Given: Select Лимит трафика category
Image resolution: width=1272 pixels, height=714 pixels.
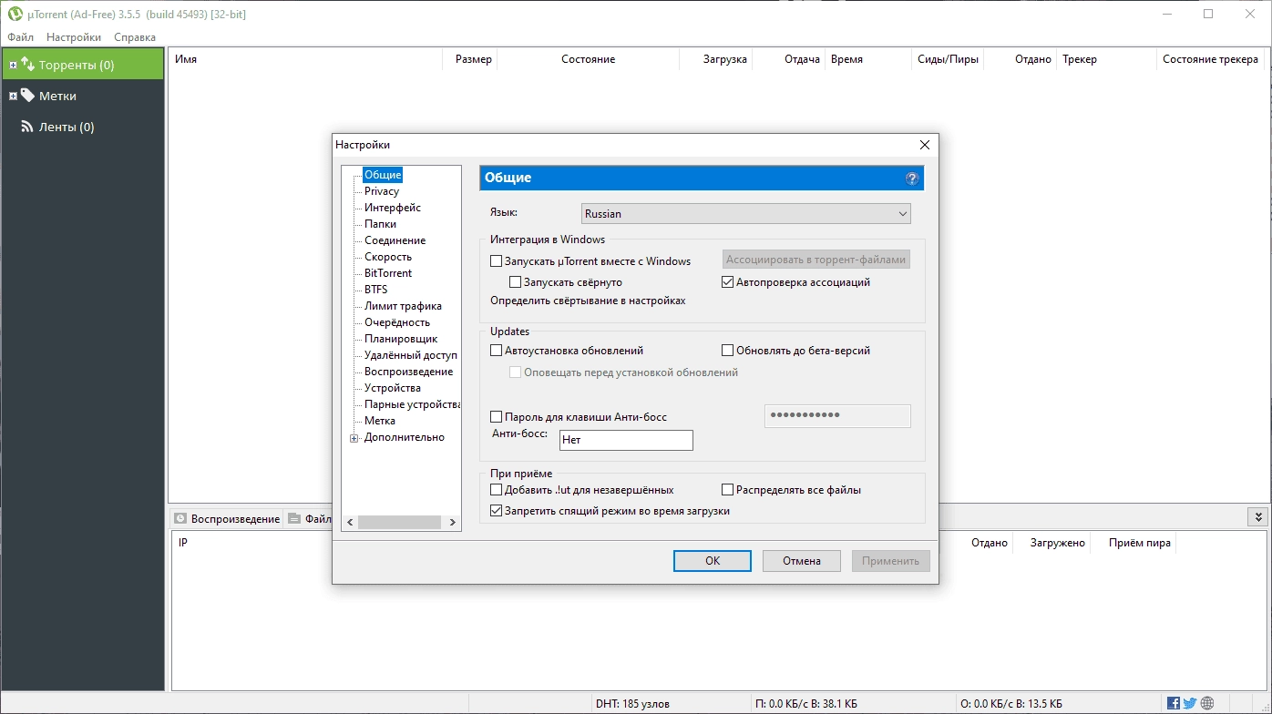Looking at the screenshot, I should 403,306.
